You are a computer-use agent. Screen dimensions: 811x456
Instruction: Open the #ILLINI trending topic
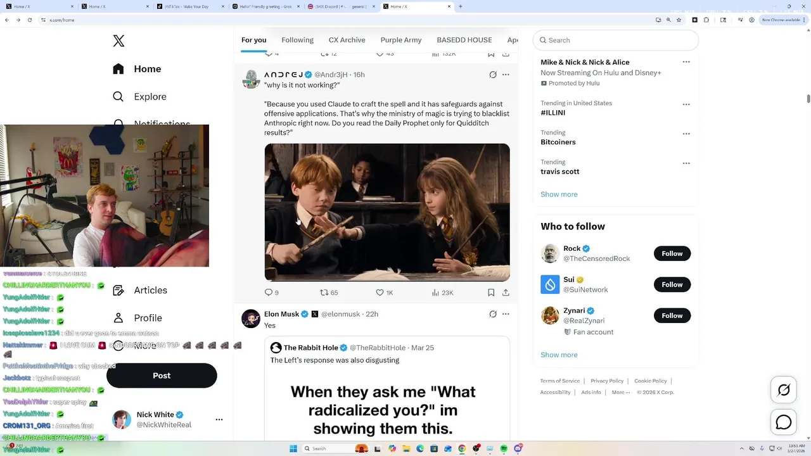pyautogui.click(x=553, y=113)
